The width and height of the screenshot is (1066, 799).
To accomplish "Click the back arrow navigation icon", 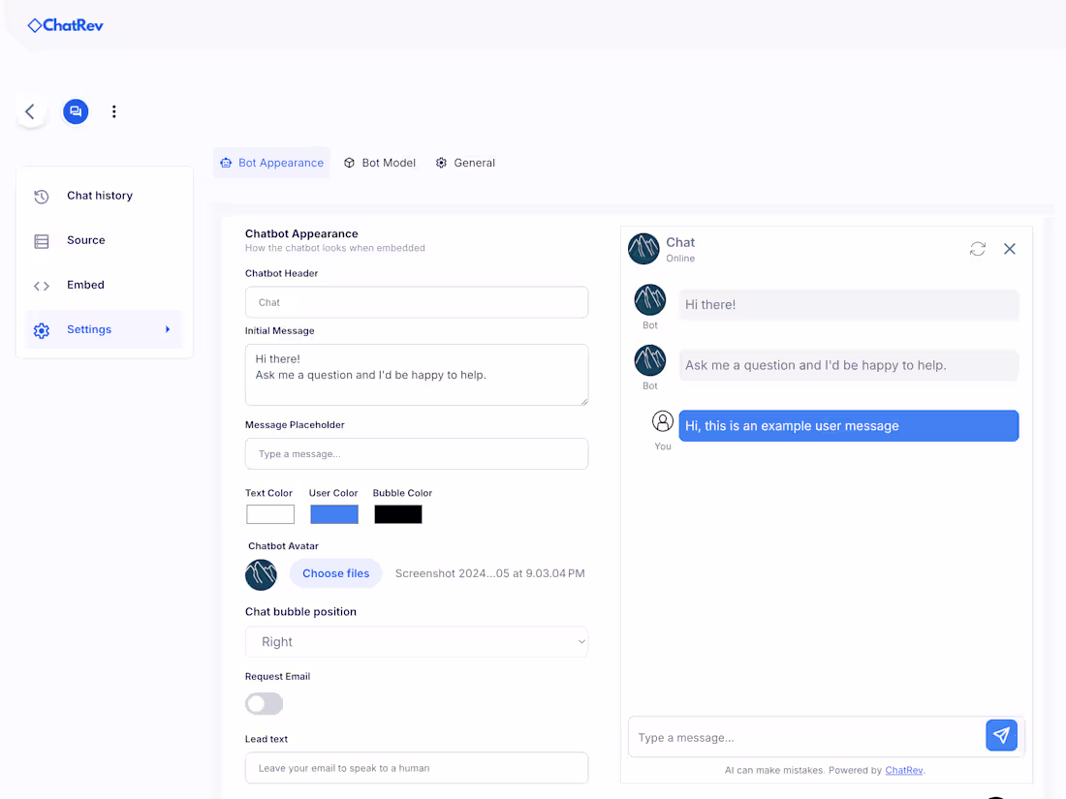I will pos(30,110).
